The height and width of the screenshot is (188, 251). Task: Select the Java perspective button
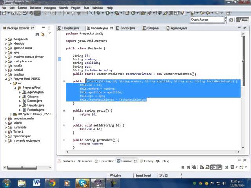[242, 20]
